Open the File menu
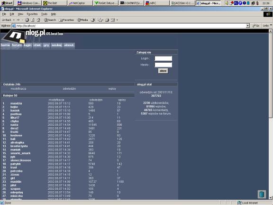This screenshot has width=273, height=205. click(x=4, y=14)
